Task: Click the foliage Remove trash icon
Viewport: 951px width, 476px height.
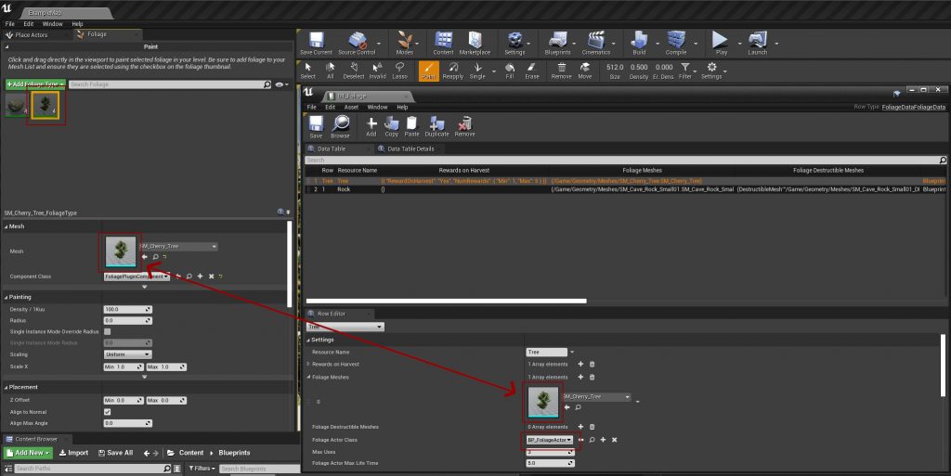Action: (562, 71)
